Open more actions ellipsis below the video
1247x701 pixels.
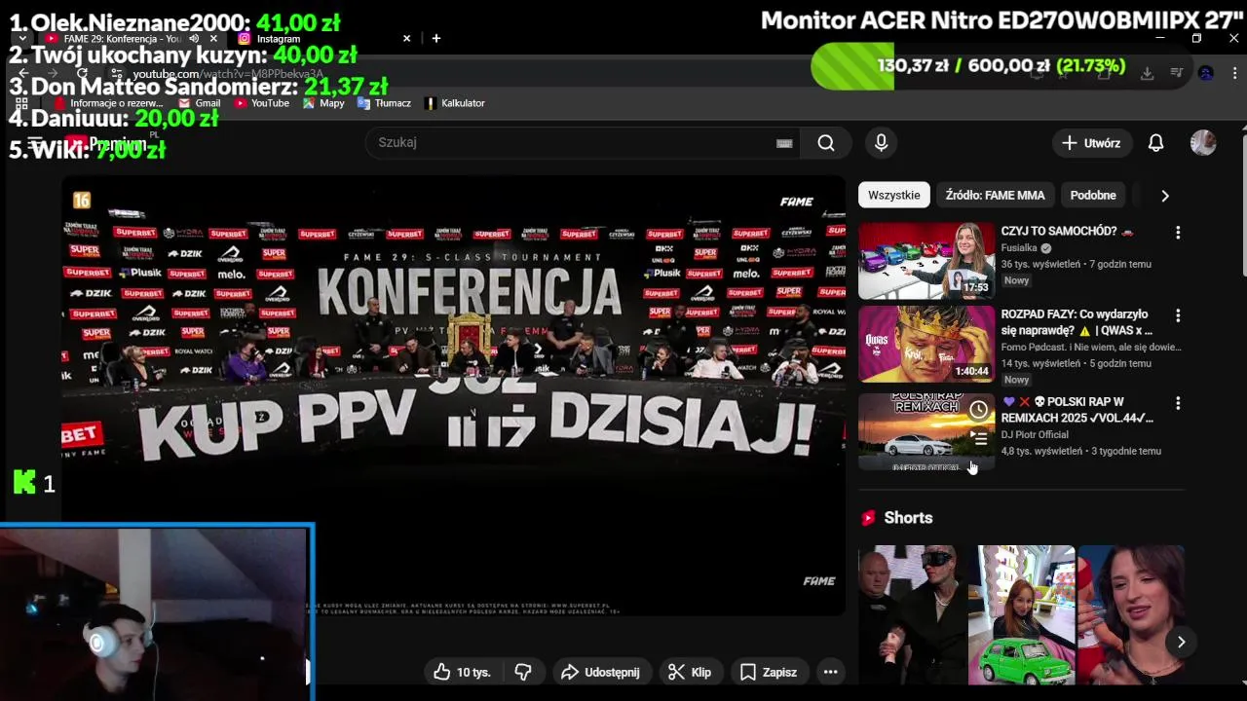(830, 672)
